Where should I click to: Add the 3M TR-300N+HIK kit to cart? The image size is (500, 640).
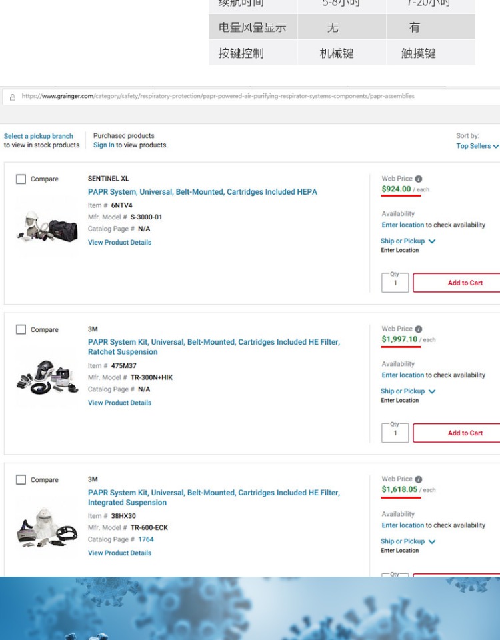(457, 433)
